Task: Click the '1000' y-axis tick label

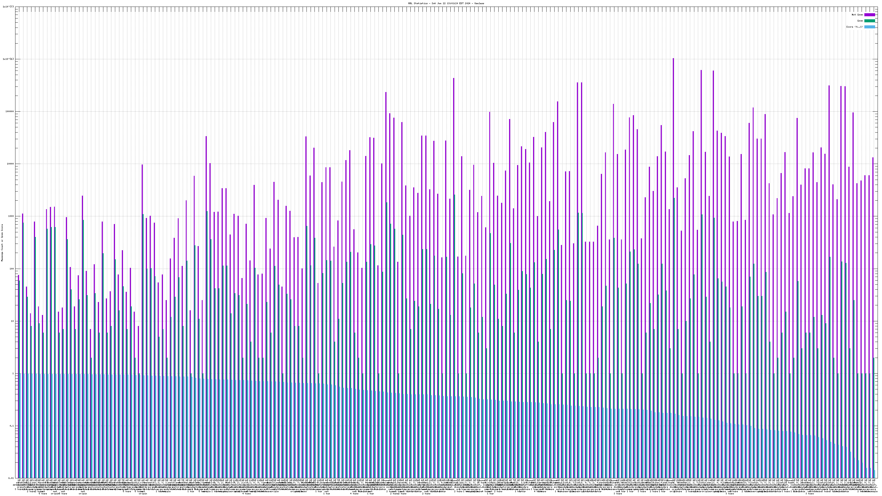Action: 11,216
